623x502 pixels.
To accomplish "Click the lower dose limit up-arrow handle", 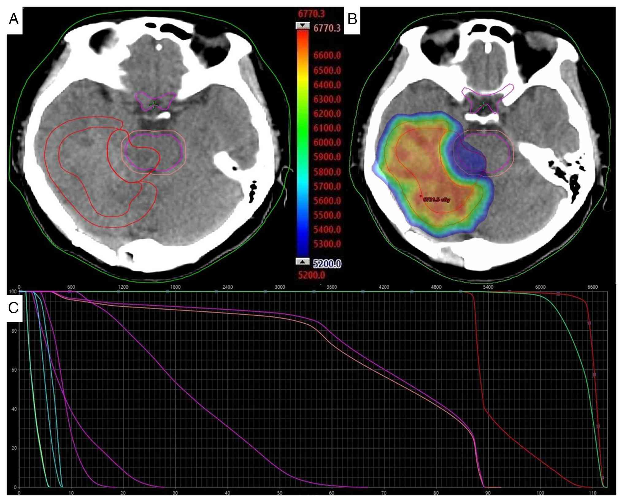I will click(302, 261).
